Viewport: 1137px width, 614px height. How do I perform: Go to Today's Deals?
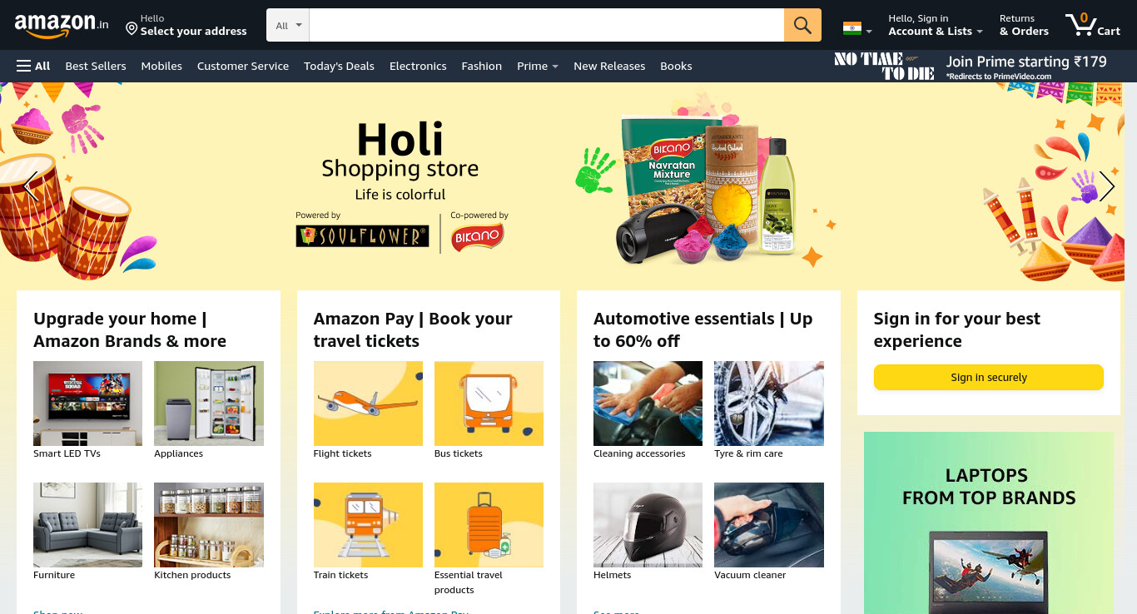click(x=339, y=66)
